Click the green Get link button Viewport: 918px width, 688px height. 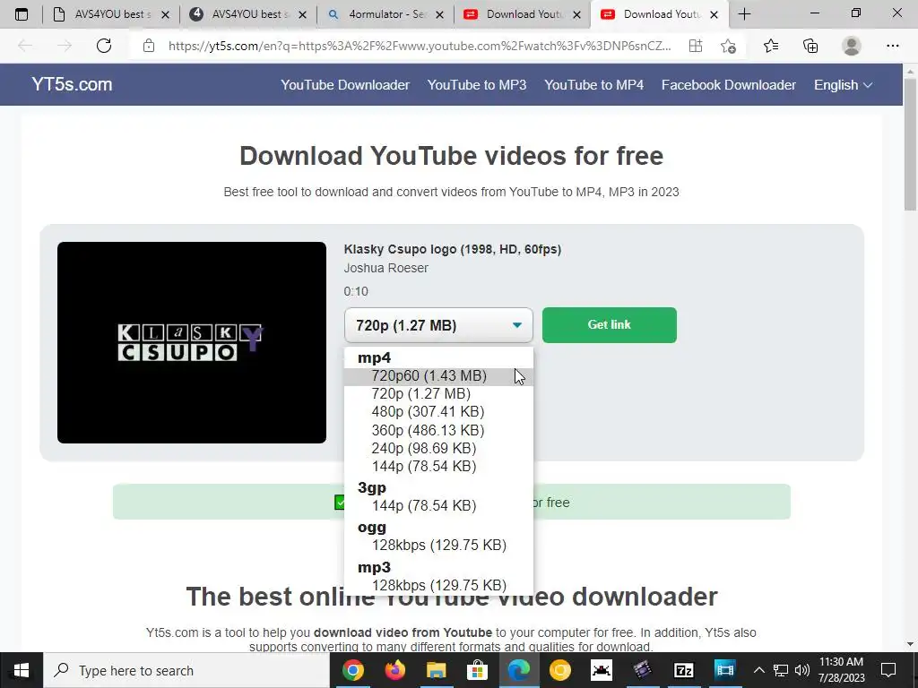pos(609,324)
